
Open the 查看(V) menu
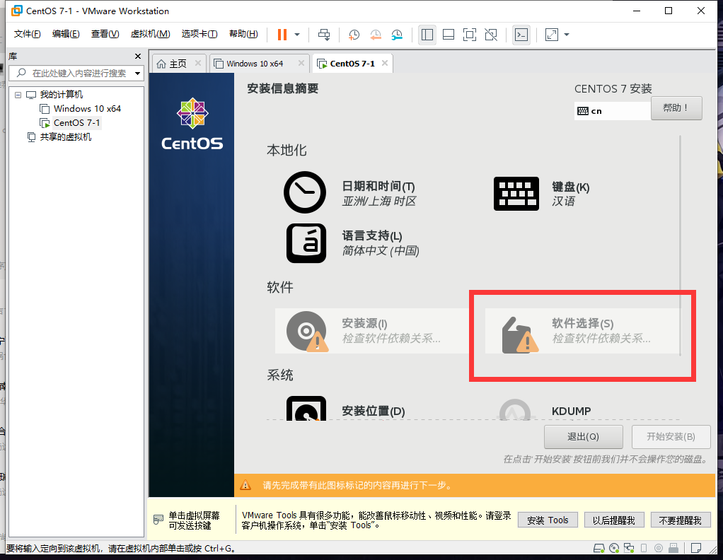point(105,34)
